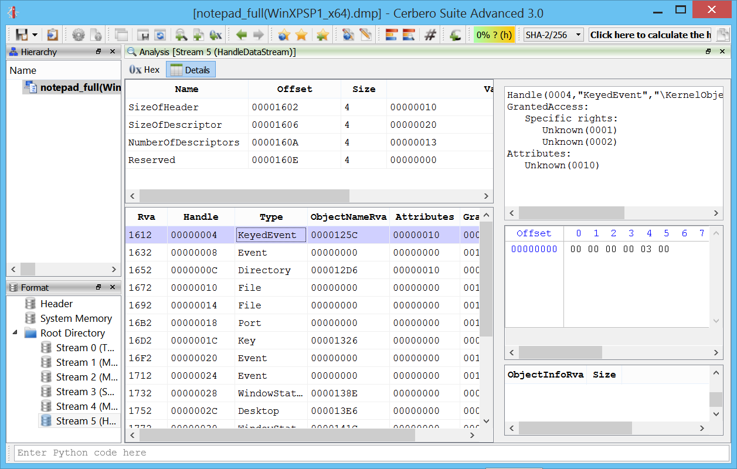This screenshot has width=737, height=469.
Task: Click the Handle column header
Action: tap(201, 217)
